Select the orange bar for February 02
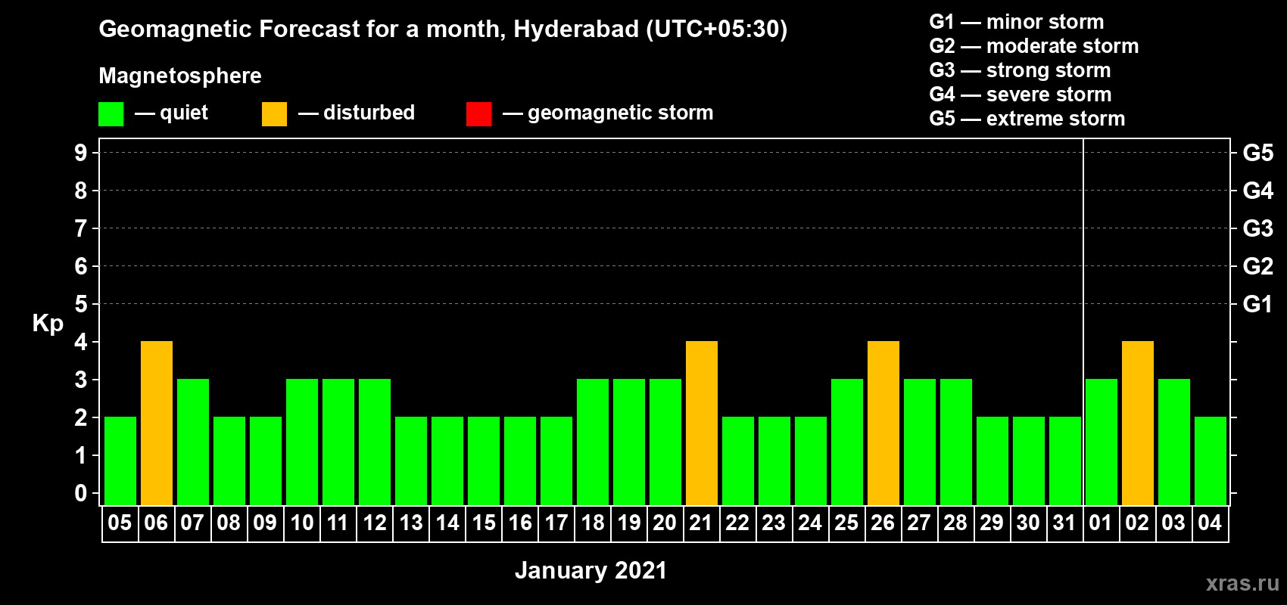This screenshot has width=1287, height=605. point(1138,423)
